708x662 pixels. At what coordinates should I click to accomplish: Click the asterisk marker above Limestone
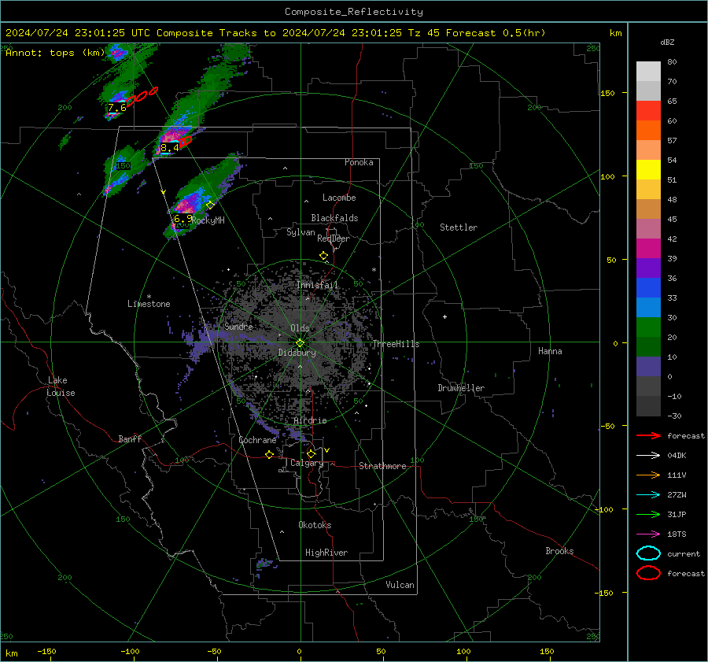(x=149, y=297)
